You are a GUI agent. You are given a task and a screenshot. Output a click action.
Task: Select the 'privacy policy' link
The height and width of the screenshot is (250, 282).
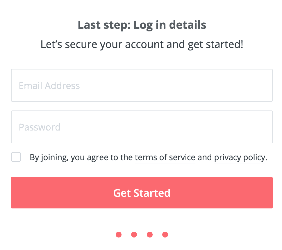tap(240, 157)
